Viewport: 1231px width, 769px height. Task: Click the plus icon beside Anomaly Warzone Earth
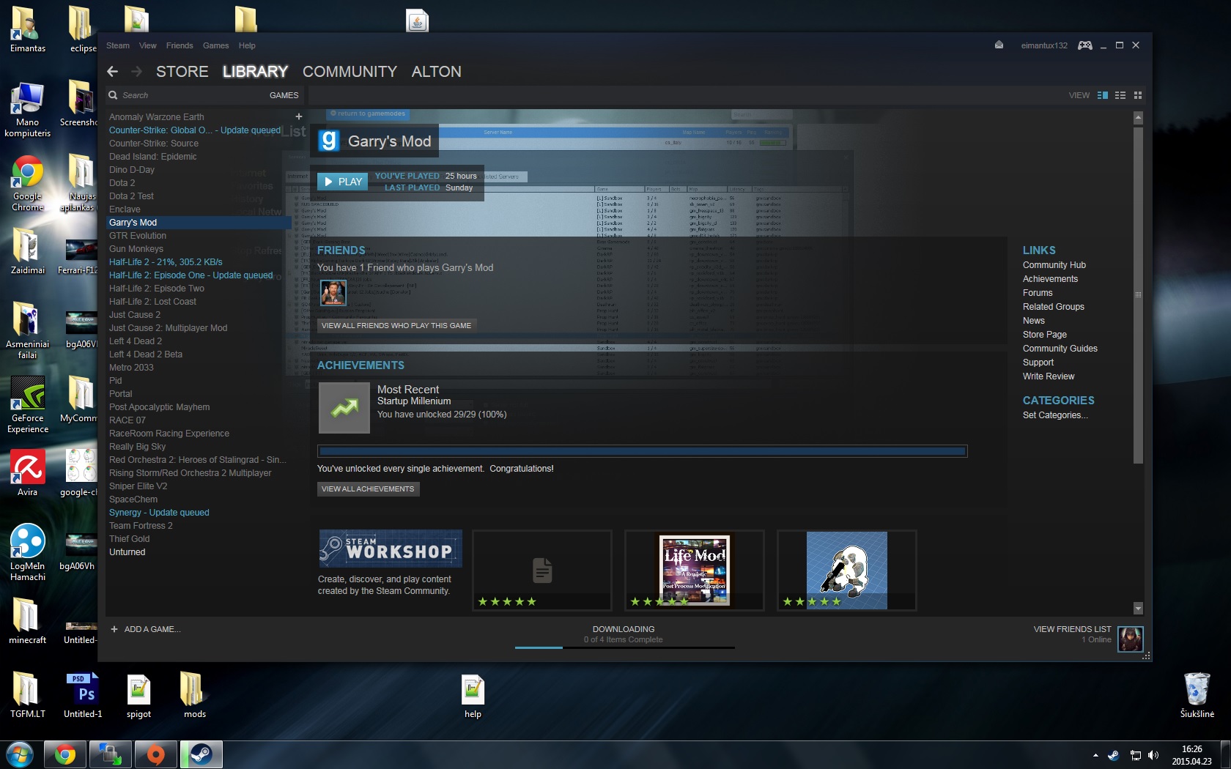(x=298, y=116)
